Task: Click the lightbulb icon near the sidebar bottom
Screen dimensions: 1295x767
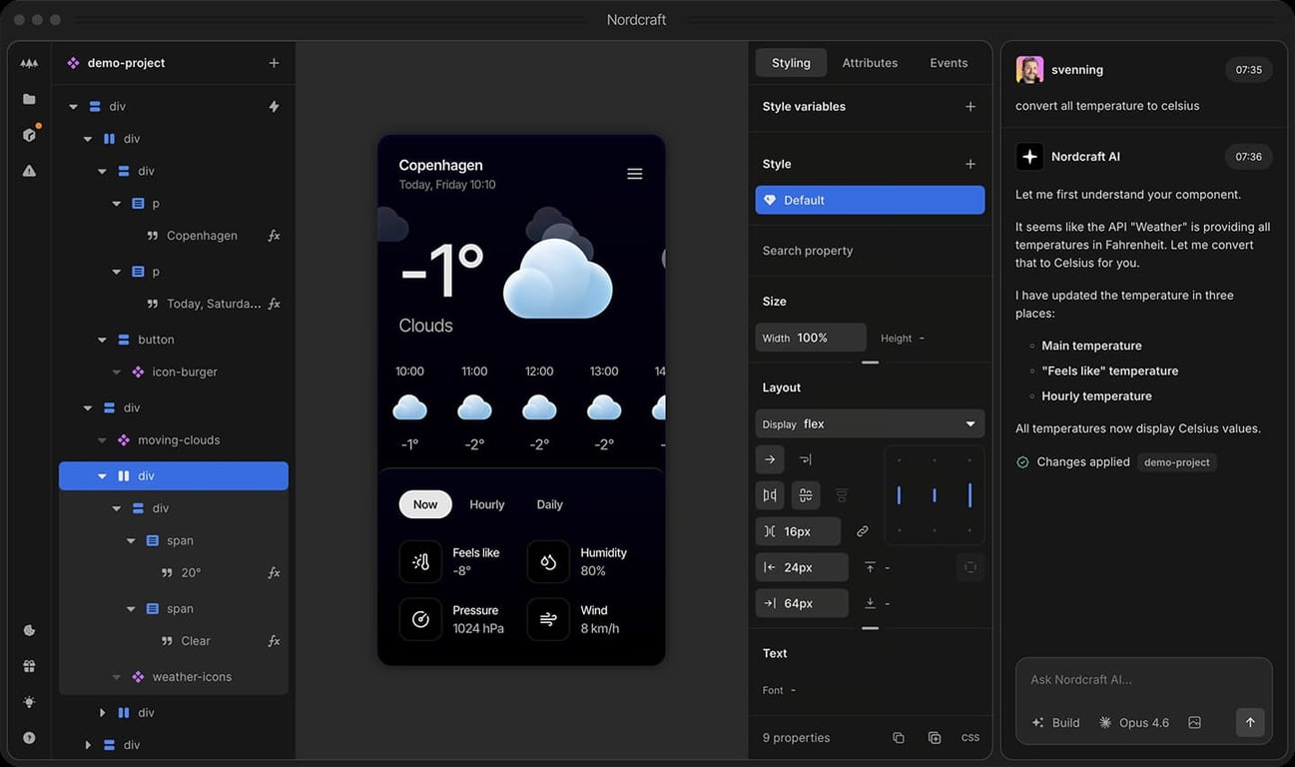Action: [28, 701]
